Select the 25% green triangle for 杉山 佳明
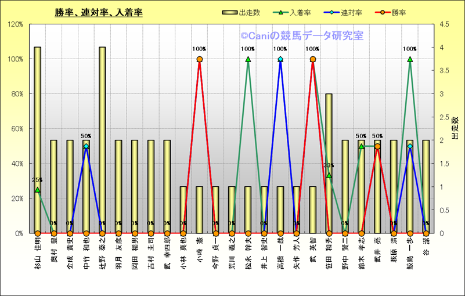The height and width of the screenshot is (296, 465). point(38,190)
